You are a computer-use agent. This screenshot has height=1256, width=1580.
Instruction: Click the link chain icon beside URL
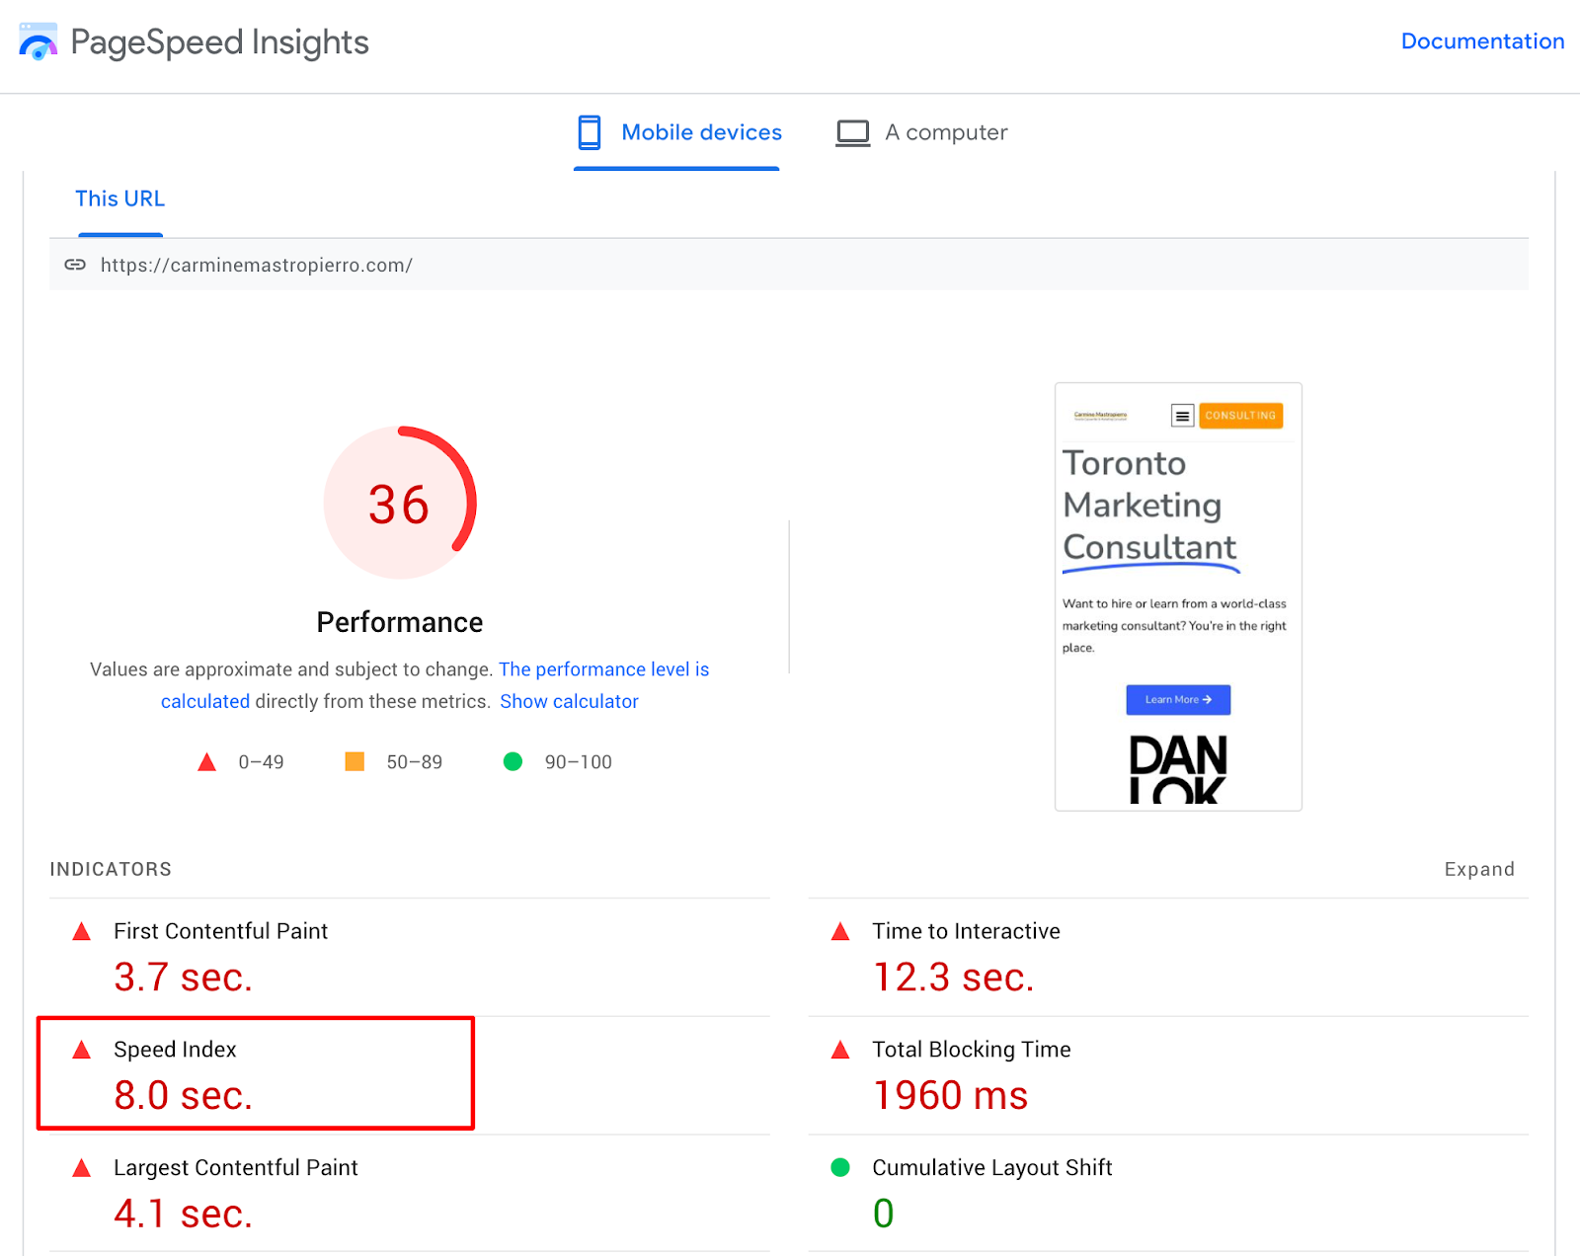click(x=75, y=265)
